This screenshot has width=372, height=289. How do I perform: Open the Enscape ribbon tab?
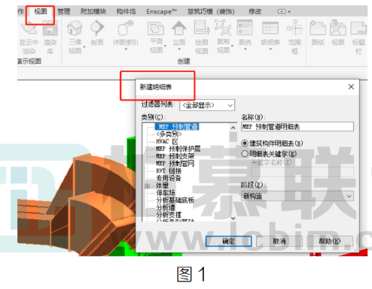click(161, 11)
